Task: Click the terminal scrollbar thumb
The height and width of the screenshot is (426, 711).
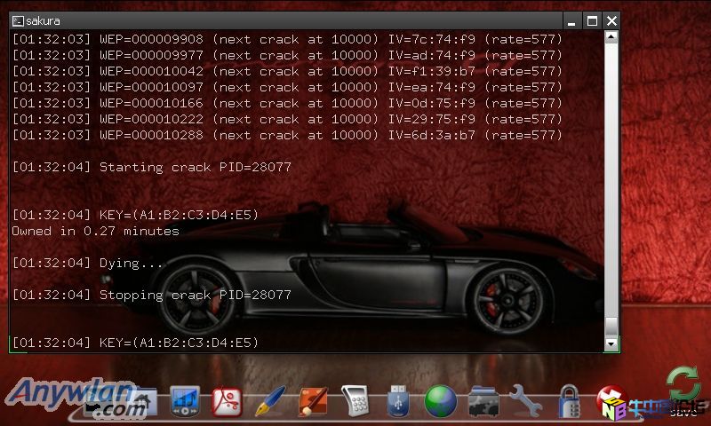Action: point(611,325)
